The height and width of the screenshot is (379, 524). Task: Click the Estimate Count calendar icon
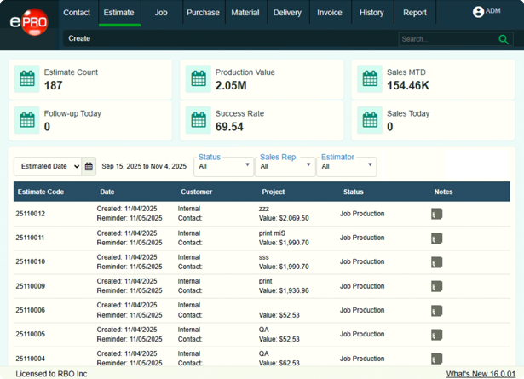(x=27, y=79)
